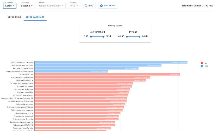This screenshot has width=213, height=131.
Task: Click the Run More play icon
Action: click(x=101, y=6)
